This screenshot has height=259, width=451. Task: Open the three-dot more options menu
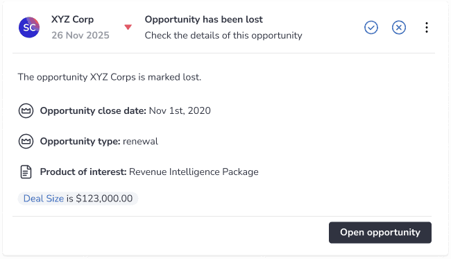(427, 28)
